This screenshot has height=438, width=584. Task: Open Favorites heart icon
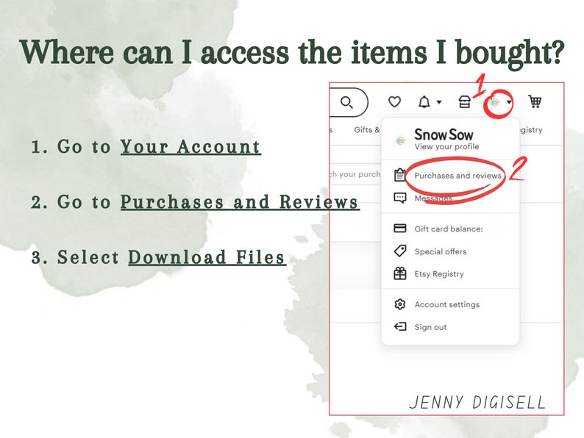(394, 101)
